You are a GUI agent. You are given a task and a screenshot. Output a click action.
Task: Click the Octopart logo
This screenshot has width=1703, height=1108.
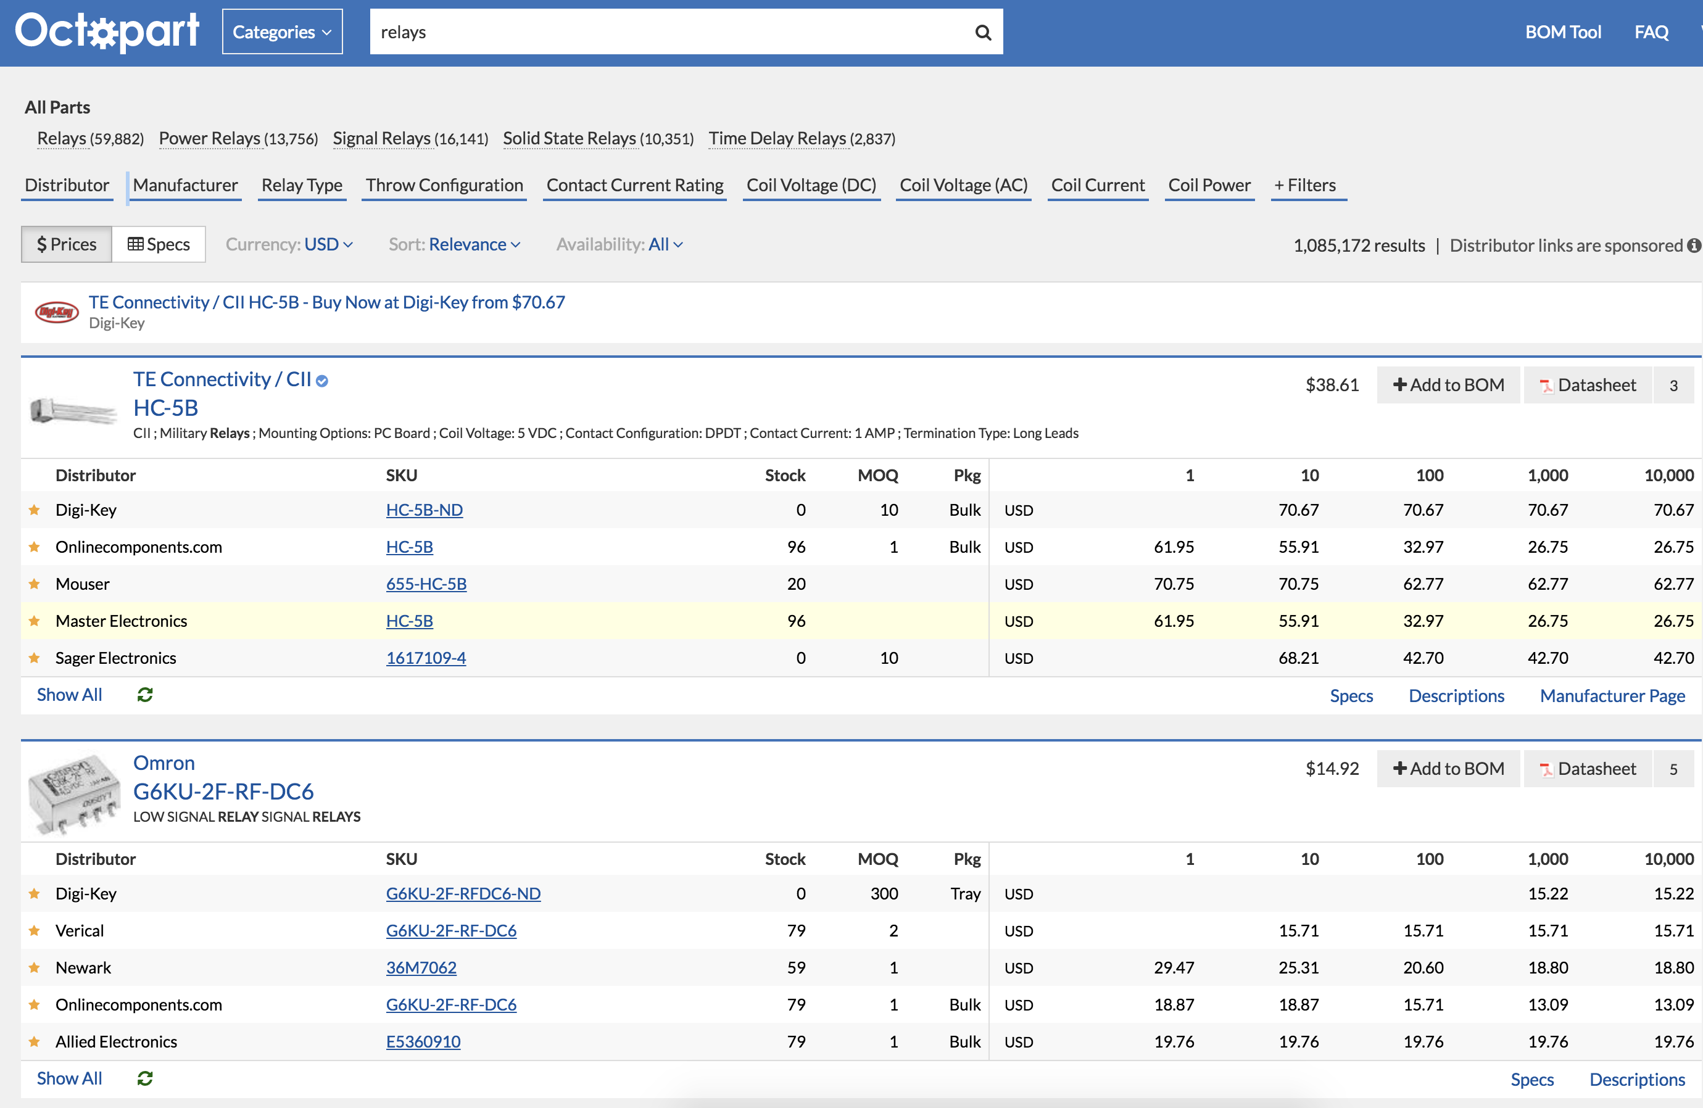107,31
